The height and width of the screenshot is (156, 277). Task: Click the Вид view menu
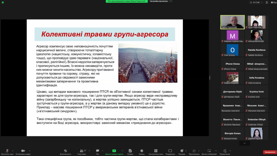point(273,2)
